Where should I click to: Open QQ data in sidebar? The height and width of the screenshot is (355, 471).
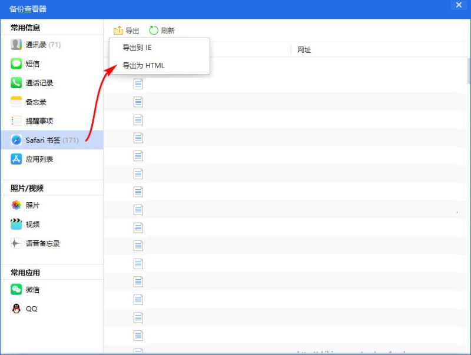(52, 309)
